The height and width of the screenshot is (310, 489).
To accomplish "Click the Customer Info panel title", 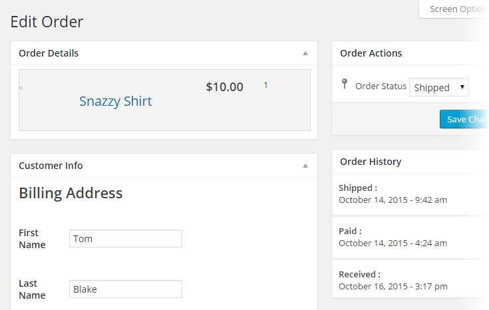I will (x=51, y=166).
